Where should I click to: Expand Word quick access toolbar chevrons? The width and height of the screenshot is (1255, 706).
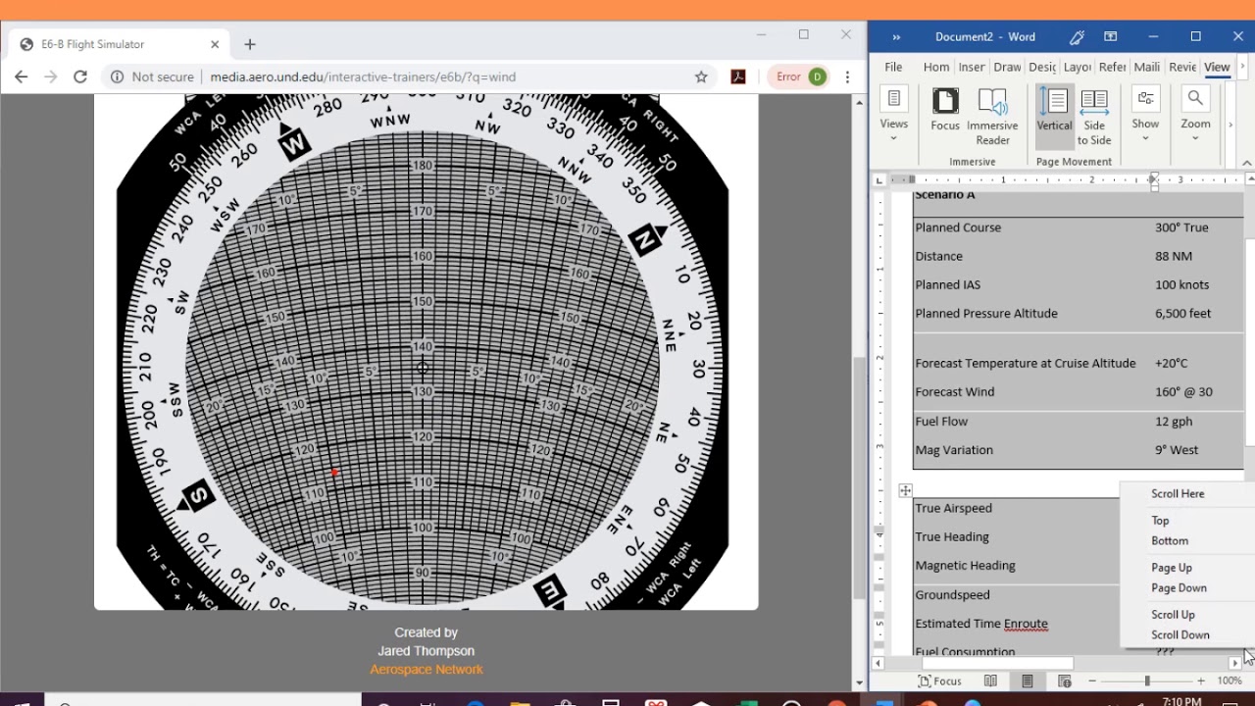pyautogui.click(x=896, y=37)
